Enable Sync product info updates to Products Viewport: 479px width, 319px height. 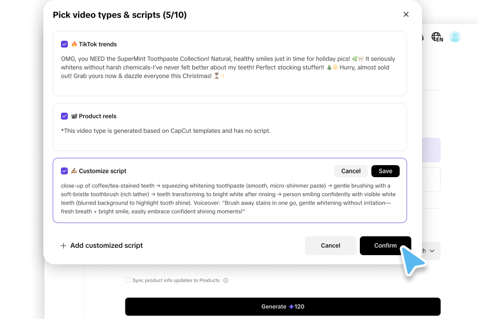[128, 280]
